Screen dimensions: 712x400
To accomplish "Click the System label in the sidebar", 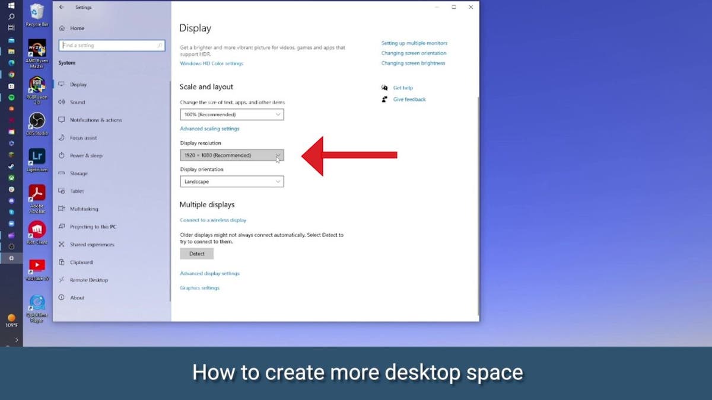I will pyautogui.click(x=67, y=63).
